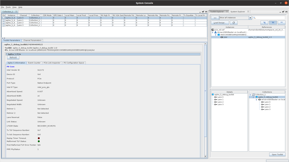Close the System Explorer tab via X icon
289x162 pixels.
click(248, 12)
